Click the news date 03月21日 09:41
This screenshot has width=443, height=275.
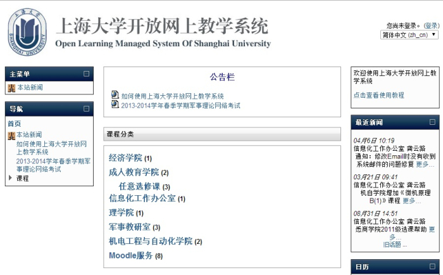(375, 177)
